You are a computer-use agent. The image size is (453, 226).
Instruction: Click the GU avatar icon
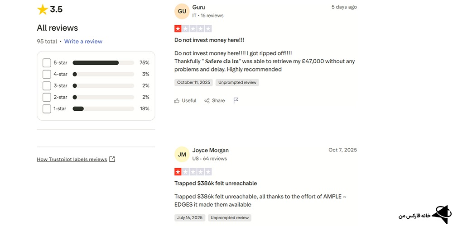pyautogui.click(x=182, y=11)
